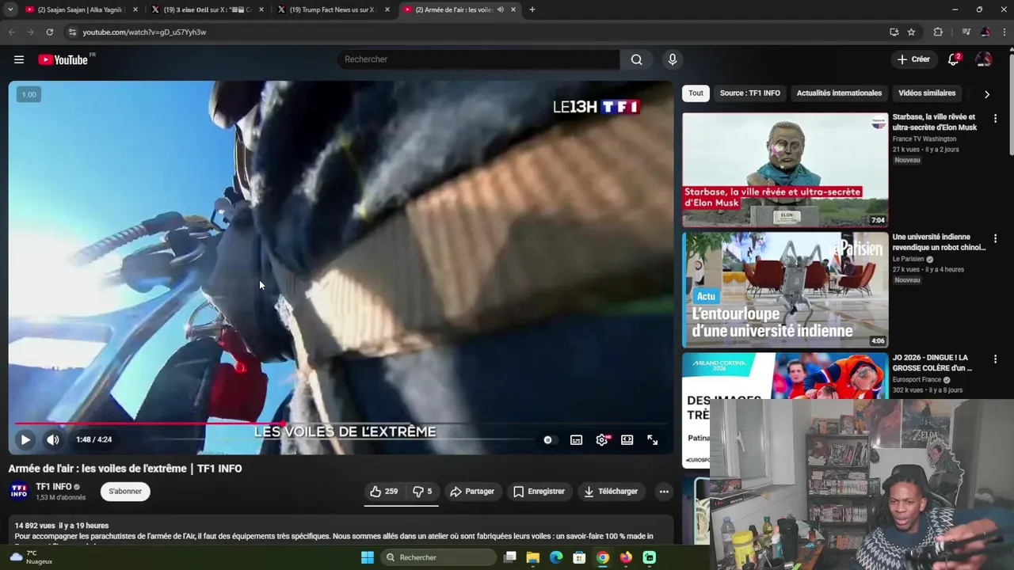
Task: Close the Armée de l'air tab
Action: (513, 9)
